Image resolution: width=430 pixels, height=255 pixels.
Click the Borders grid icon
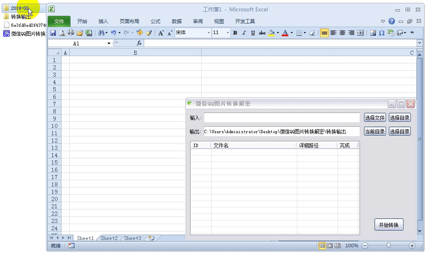tap(299, 33)
